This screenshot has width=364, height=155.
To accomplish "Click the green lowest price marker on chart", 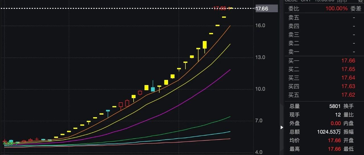I will coord(9,143).
